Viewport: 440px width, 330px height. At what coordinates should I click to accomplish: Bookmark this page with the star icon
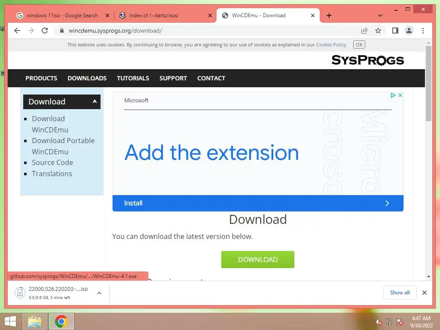click(378, 31)
